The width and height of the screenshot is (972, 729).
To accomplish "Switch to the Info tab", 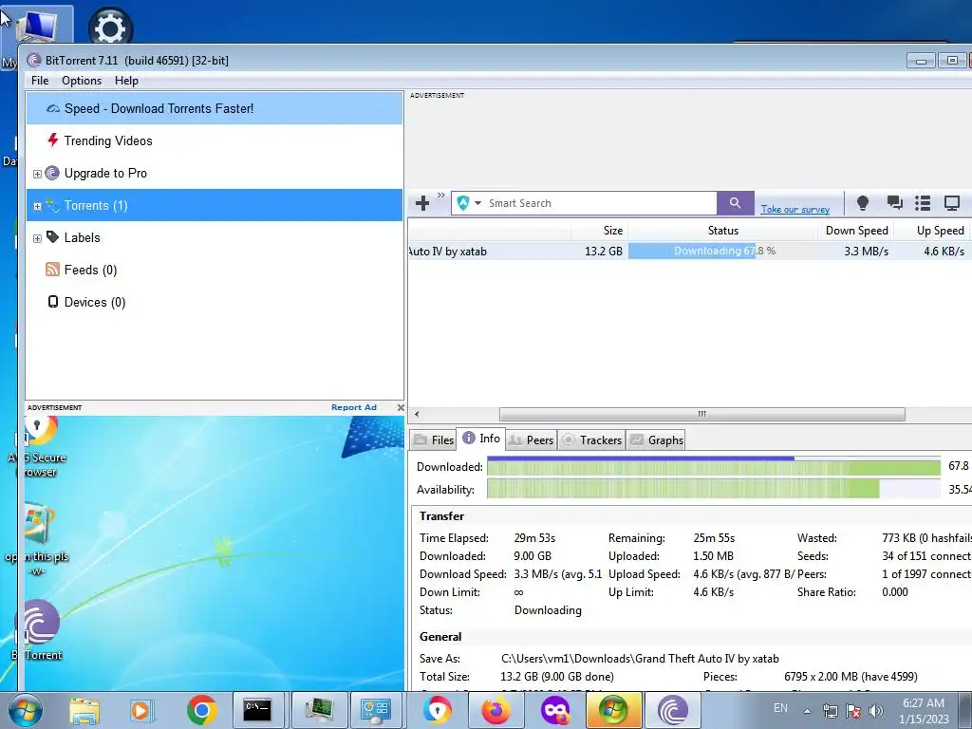I will tap(481, 439).
